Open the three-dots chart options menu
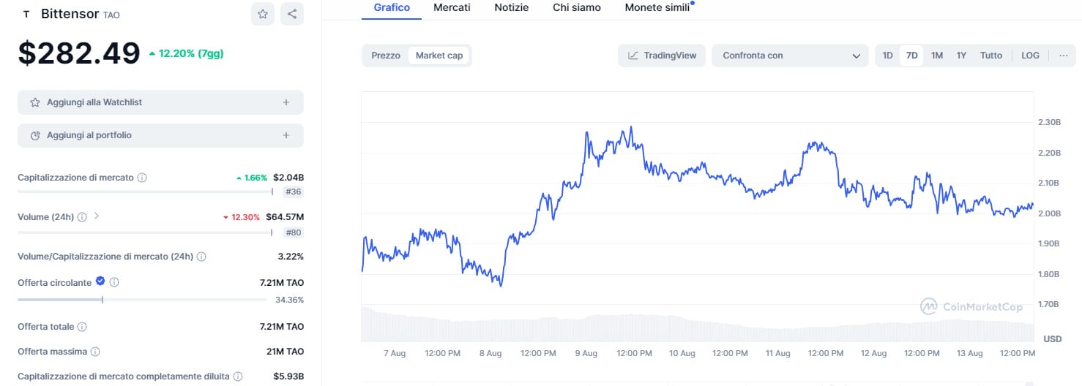Viewport: 1082px width, 386px height. pos(1063,56)
